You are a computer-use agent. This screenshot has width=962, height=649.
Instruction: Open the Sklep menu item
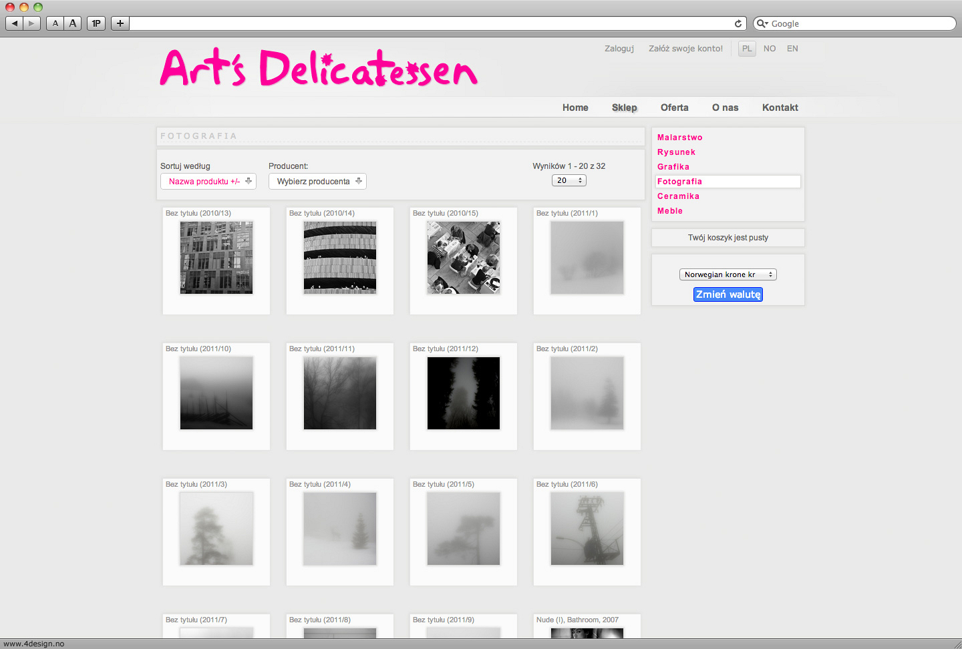625,107
